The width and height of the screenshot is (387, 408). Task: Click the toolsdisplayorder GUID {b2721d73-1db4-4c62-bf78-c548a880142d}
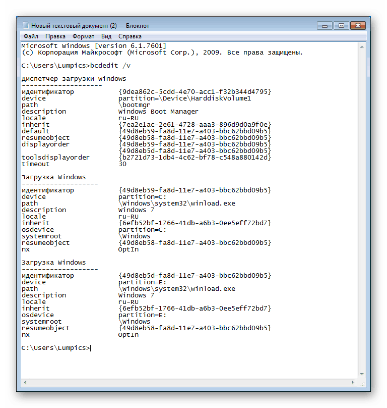[195, 158]
